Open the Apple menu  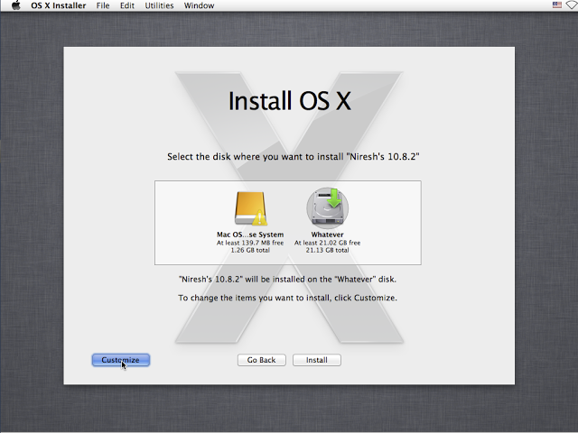[x=15, y=5]
